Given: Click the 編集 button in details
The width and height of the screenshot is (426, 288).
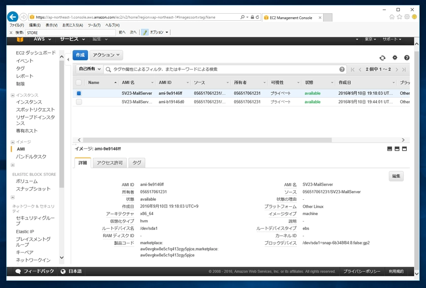Looking at the screenshot, I should [396, 176].
